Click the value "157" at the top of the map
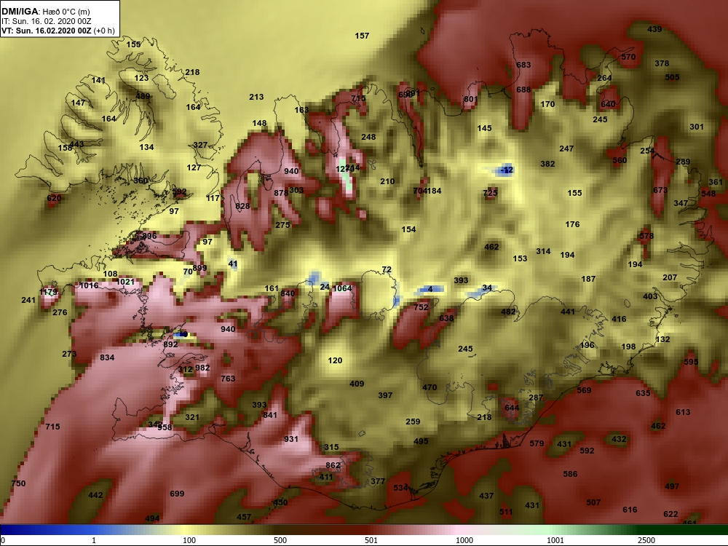Screen dimensions: 728x546 (362, 36)
